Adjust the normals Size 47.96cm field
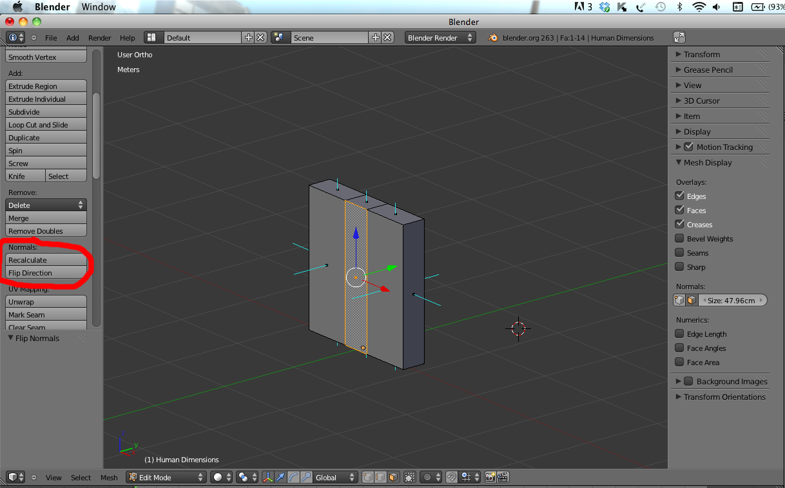Screen dimensions: 785x488 click(x=733, y=300)
